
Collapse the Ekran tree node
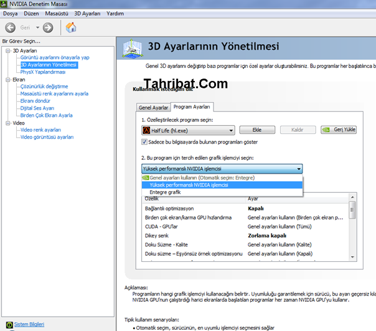coord(7,80)
